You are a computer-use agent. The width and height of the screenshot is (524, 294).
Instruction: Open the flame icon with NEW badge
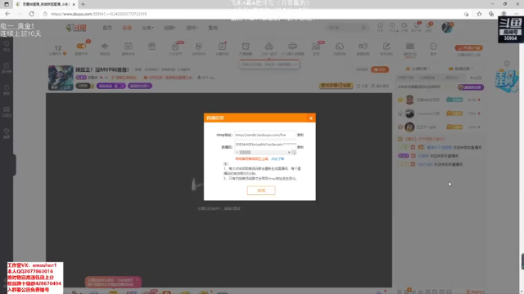pos(175,47)
